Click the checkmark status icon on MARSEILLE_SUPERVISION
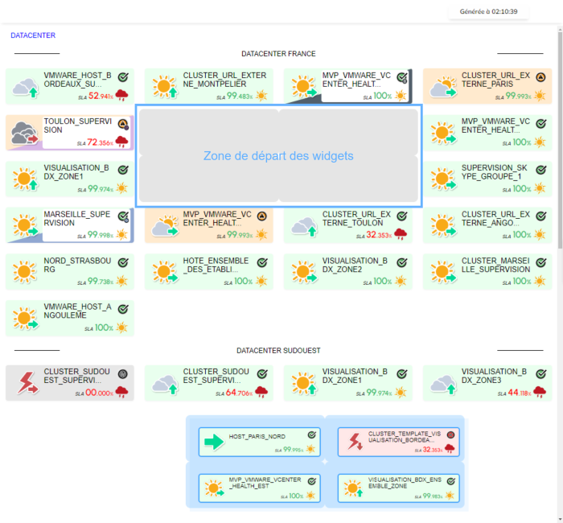 coord(123,216)
